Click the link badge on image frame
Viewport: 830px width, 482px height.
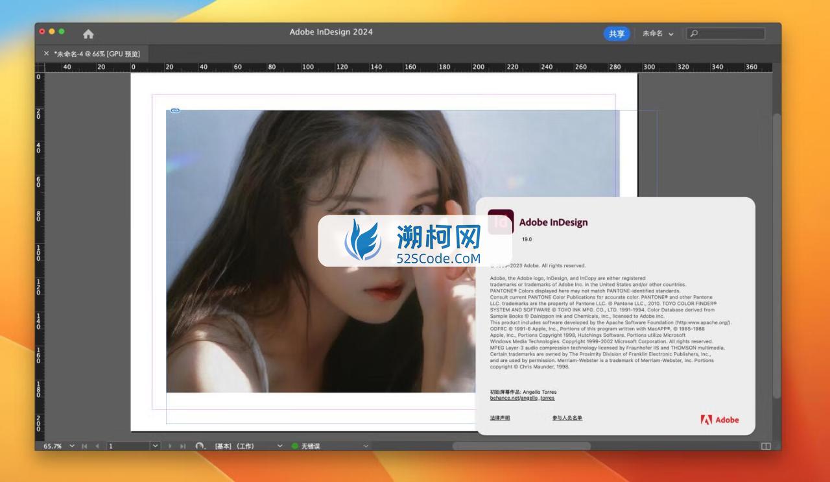pos(174,110)
